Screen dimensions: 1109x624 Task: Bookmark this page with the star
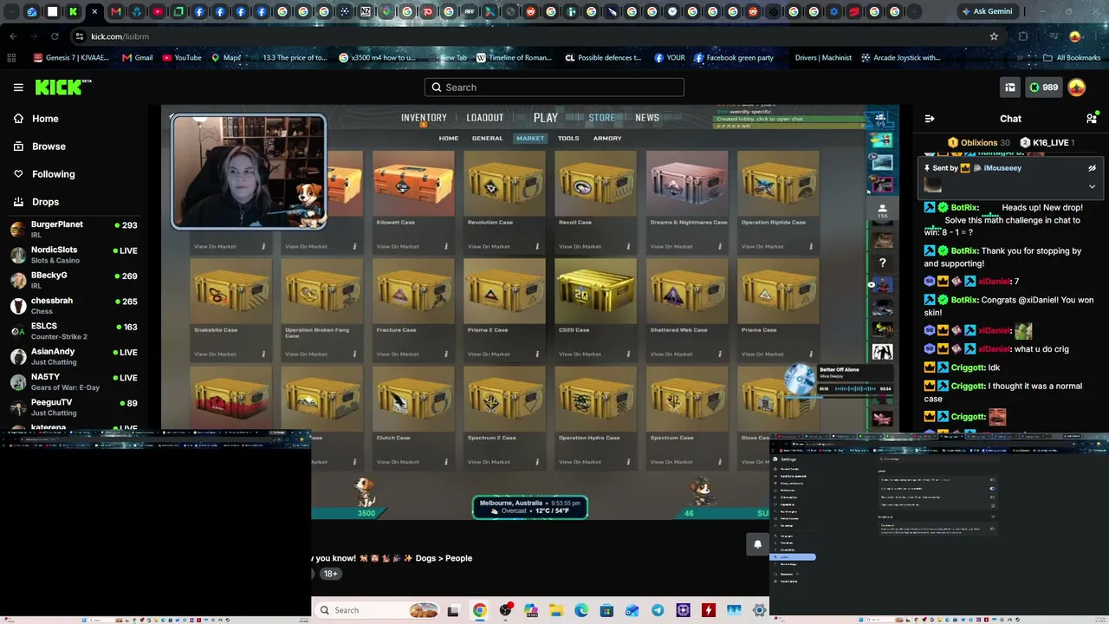coord(994,36)
